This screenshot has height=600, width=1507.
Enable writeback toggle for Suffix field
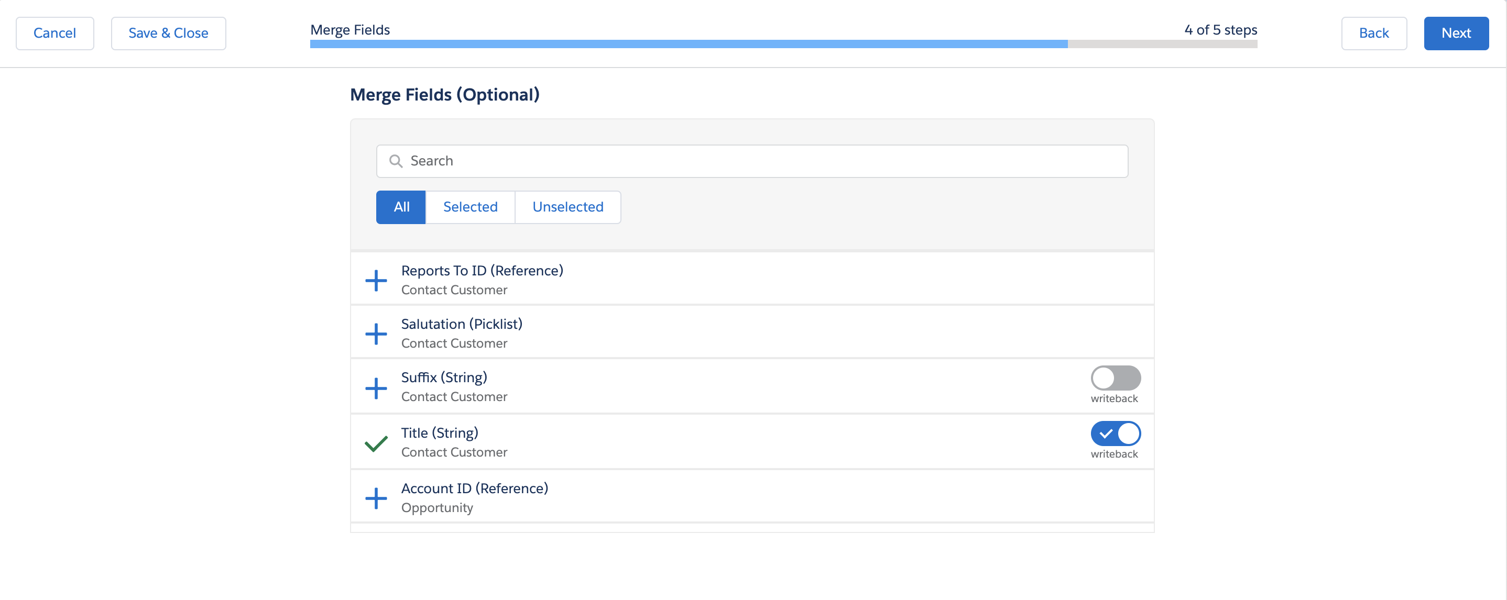1115,378
